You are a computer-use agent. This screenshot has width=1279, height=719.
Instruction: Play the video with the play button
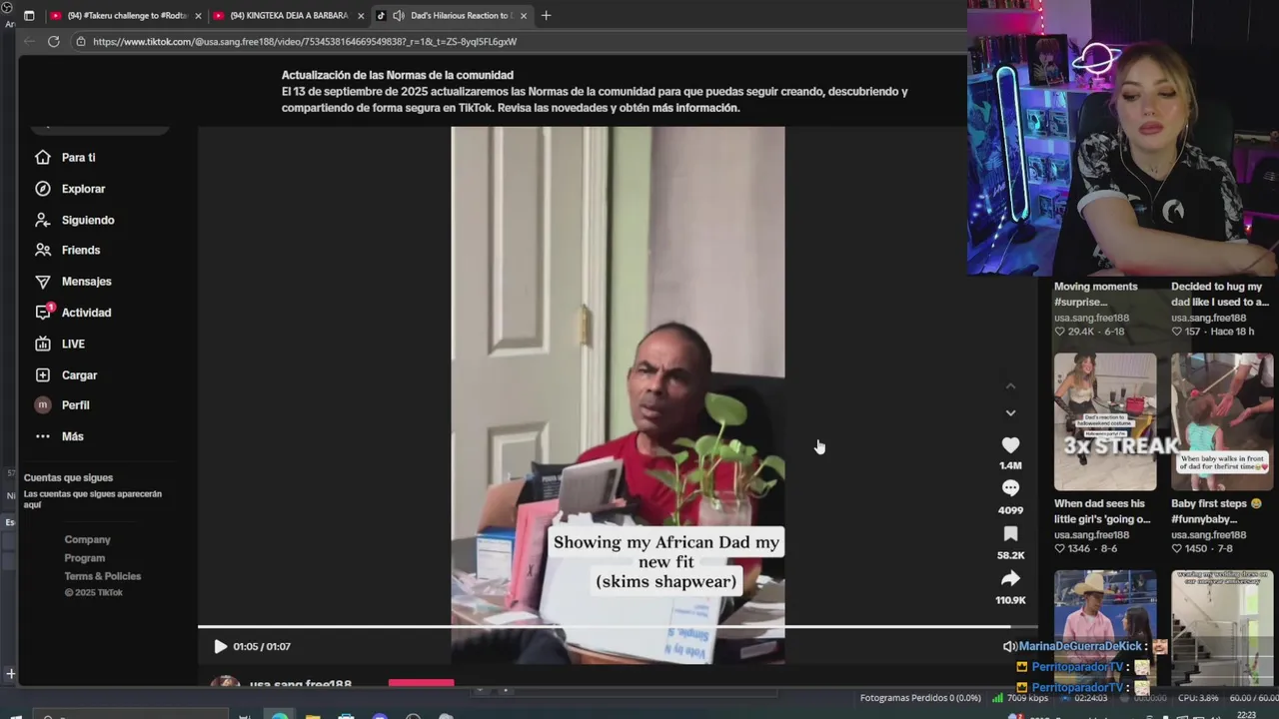click(220, 646)
